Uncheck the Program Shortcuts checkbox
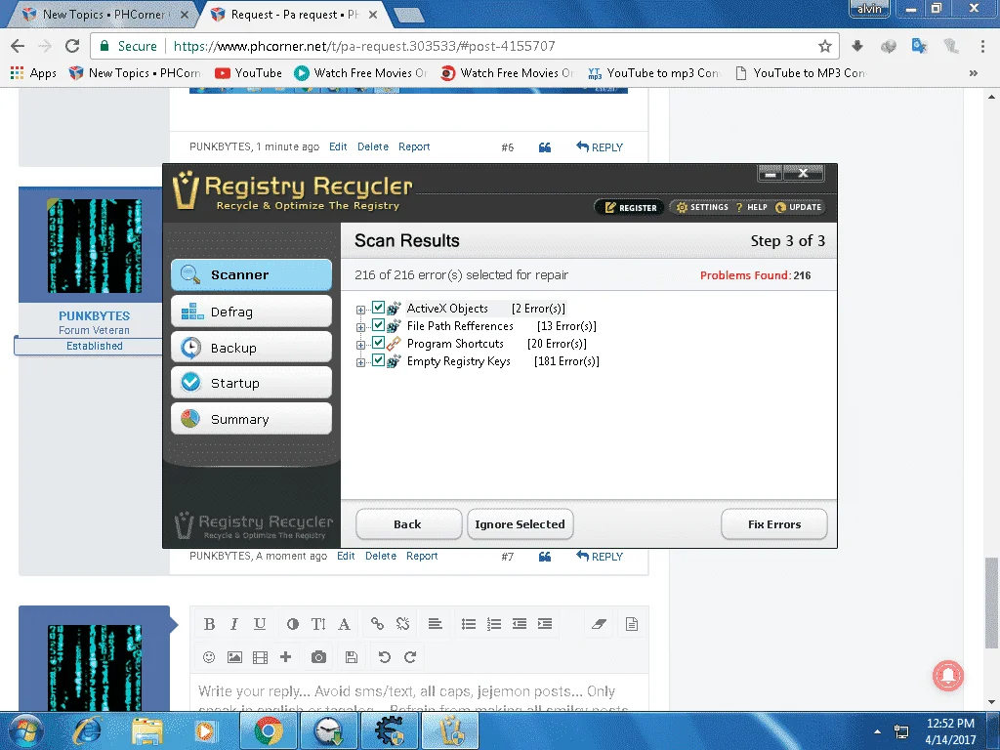 pyautogui.click(x=378, y=343)
